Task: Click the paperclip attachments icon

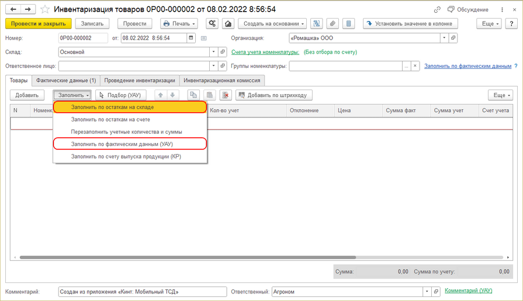Action: click(332, 24)
